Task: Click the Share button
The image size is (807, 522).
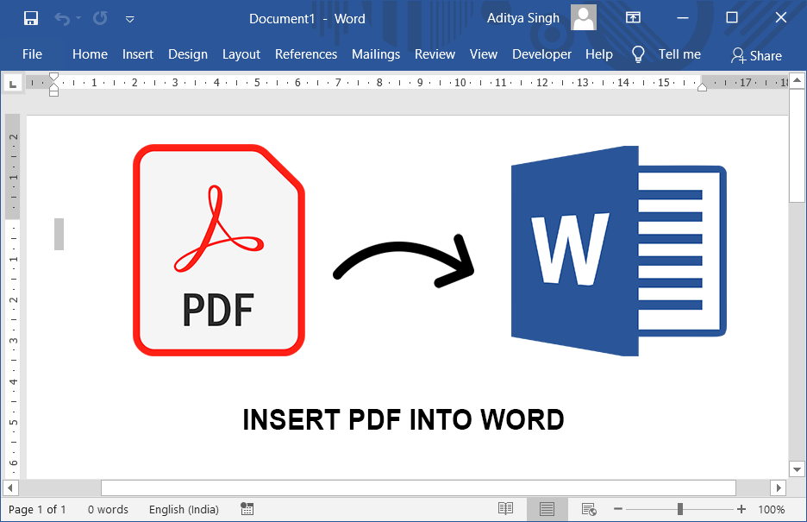Action: coord(755,55)
